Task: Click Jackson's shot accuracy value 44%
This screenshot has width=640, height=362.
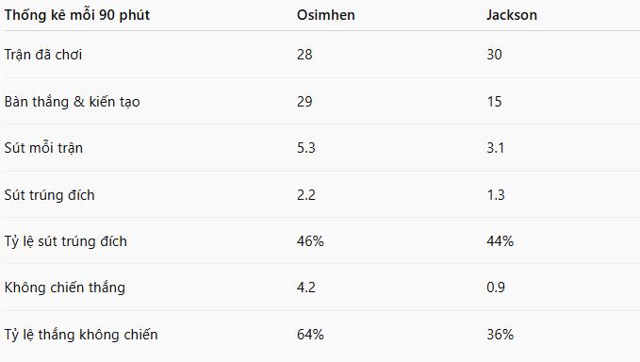Action: click(x=500, y=241)
